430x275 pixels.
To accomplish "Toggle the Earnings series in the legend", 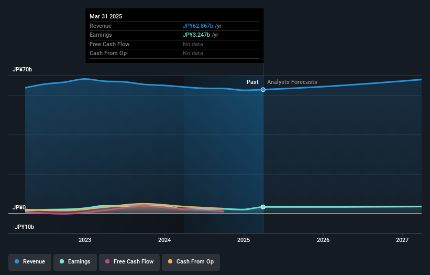I will click(75, 262).
